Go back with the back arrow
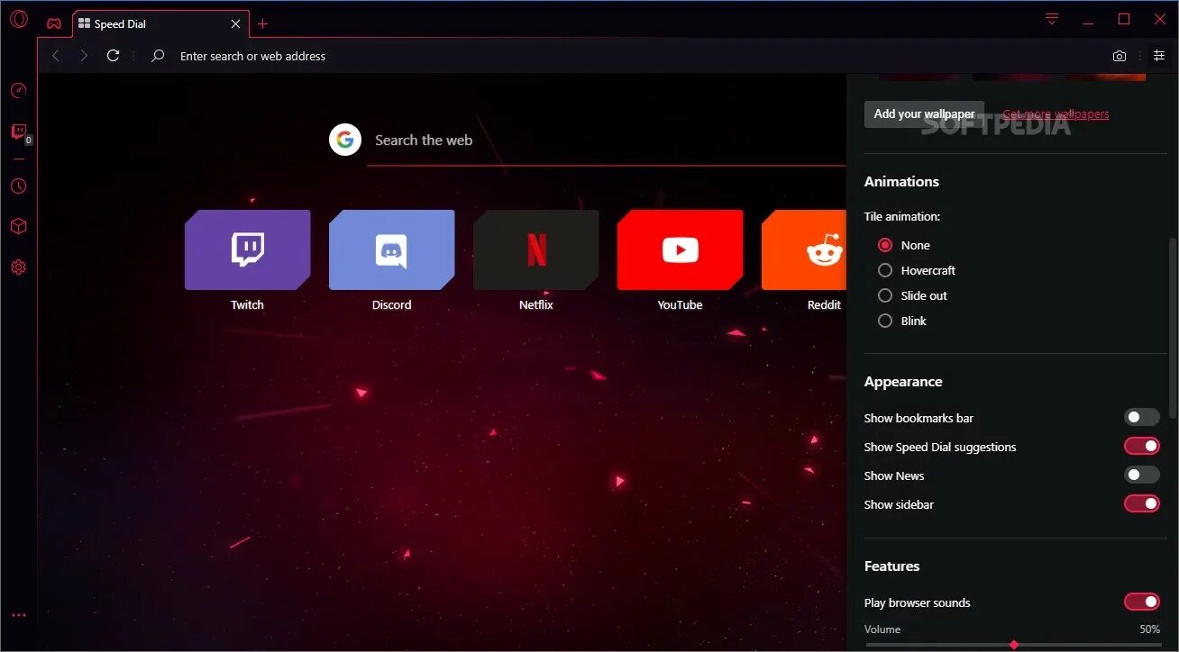Image resolution: width=1179 pixels, height=652 pixels. [56, 56]
